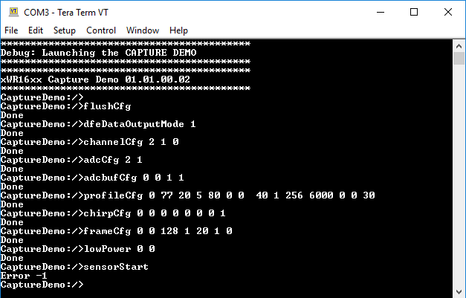The width and height of the screenshot is (466, 298).
Task: Click the vertical scrollbar thumb
Action: (459, 58)
